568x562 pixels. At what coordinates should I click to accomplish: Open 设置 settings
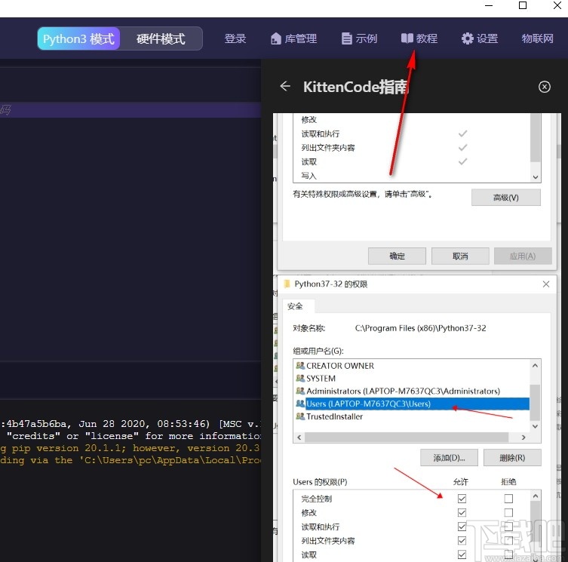pyautogui.click(x=479, y=38)
